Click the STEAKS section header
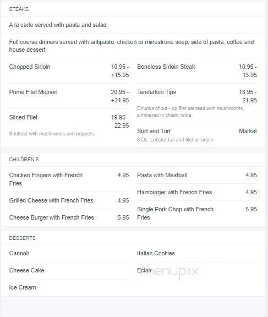 click(x=19, y=9)
